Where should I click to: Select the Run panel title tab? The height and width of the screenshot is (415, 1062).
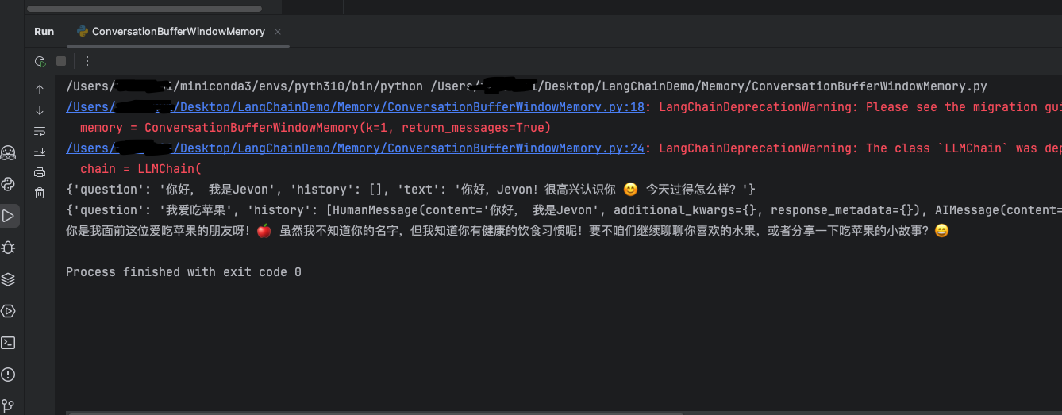(44, 32)
